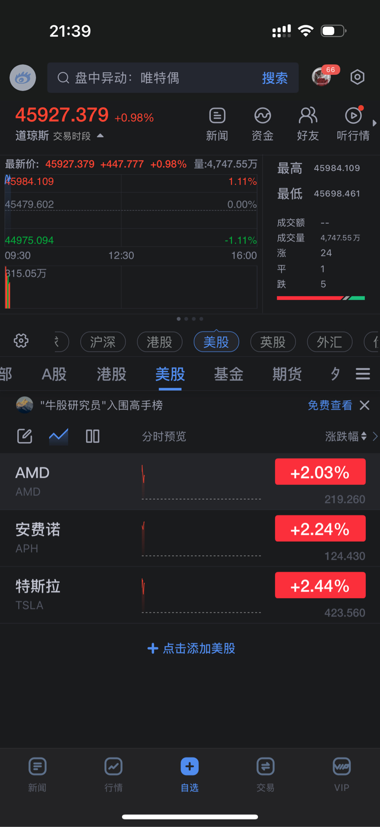This screenshot has width=380, height=827.
Task: Open the hamburger list of categories
Action: [x=363, y=374]
